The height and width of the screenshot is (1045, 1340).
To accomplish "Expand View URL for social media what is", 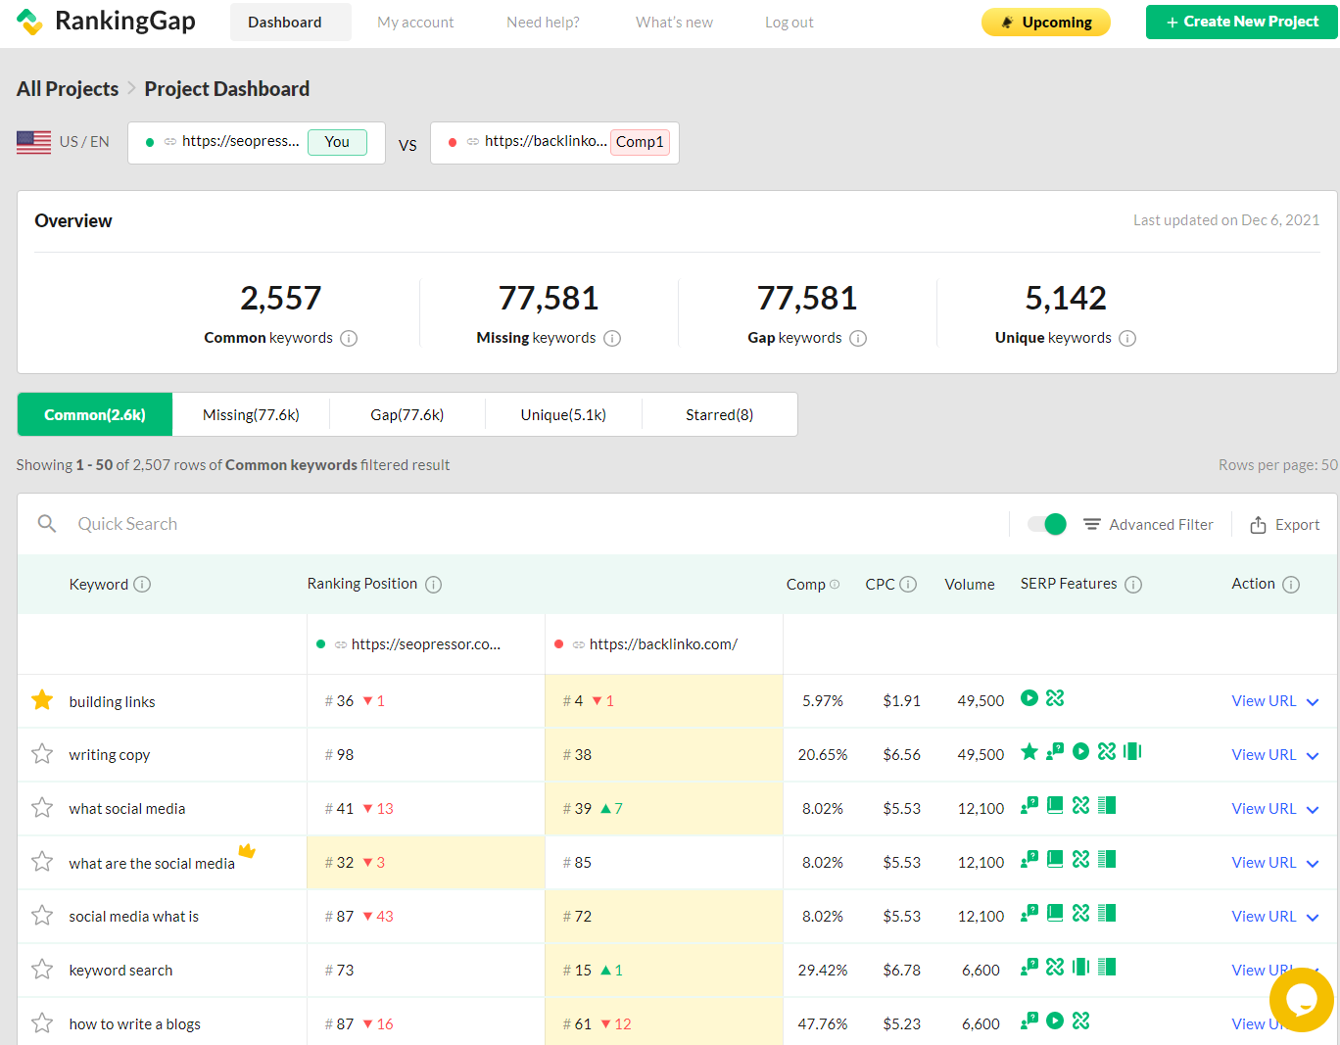I will tap(1275, 917).
